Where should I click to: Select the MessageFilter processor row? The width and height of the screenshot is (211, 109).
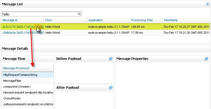(12, 81)
